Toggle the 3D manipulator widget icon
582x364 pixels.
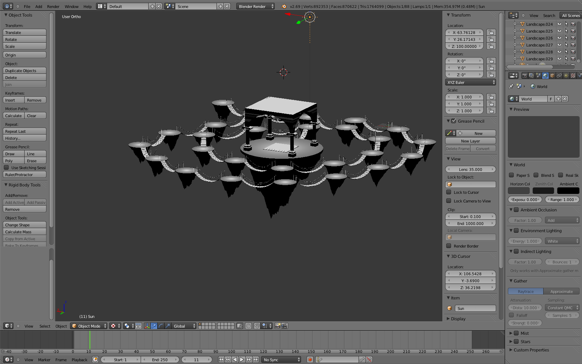pos(147,326)
